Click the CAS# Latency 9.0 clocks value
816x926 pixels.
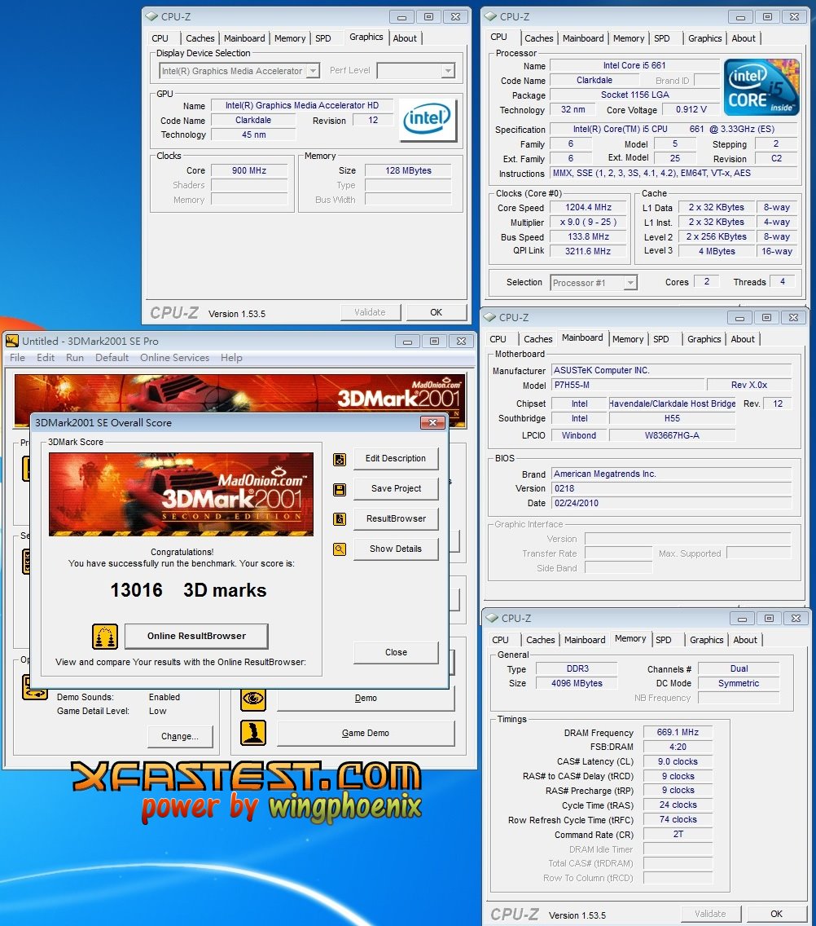click(678, 762)
